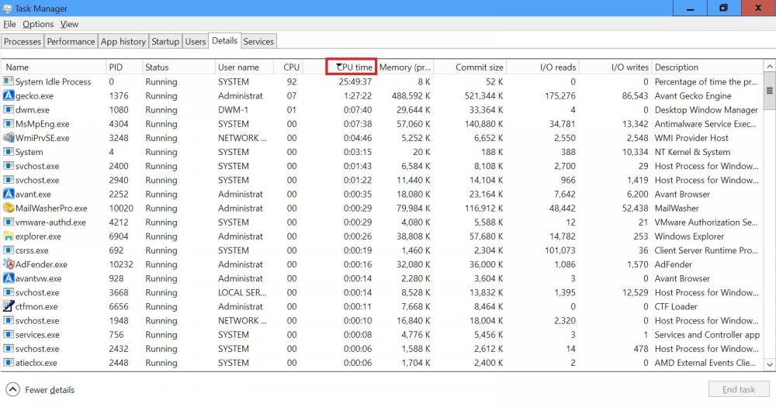Image resolution: width=776 pixels, height=407 pixels.
Task: Click the atieclxx.exe process icon
Action: [x=9, y=363]
